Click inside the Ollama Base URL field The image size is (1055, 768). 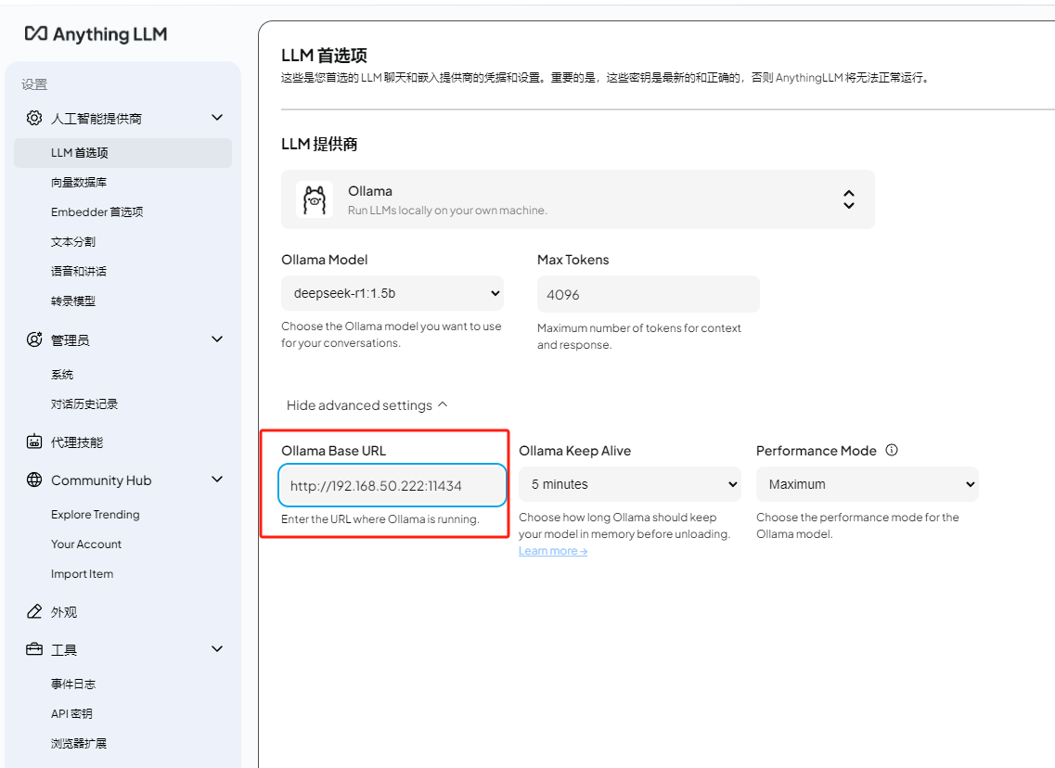point(392,484)
